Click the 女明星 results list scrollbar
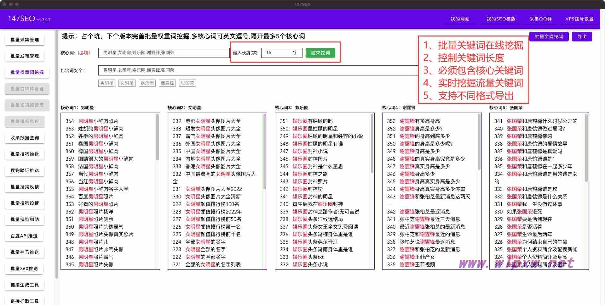 pos(265,151)
